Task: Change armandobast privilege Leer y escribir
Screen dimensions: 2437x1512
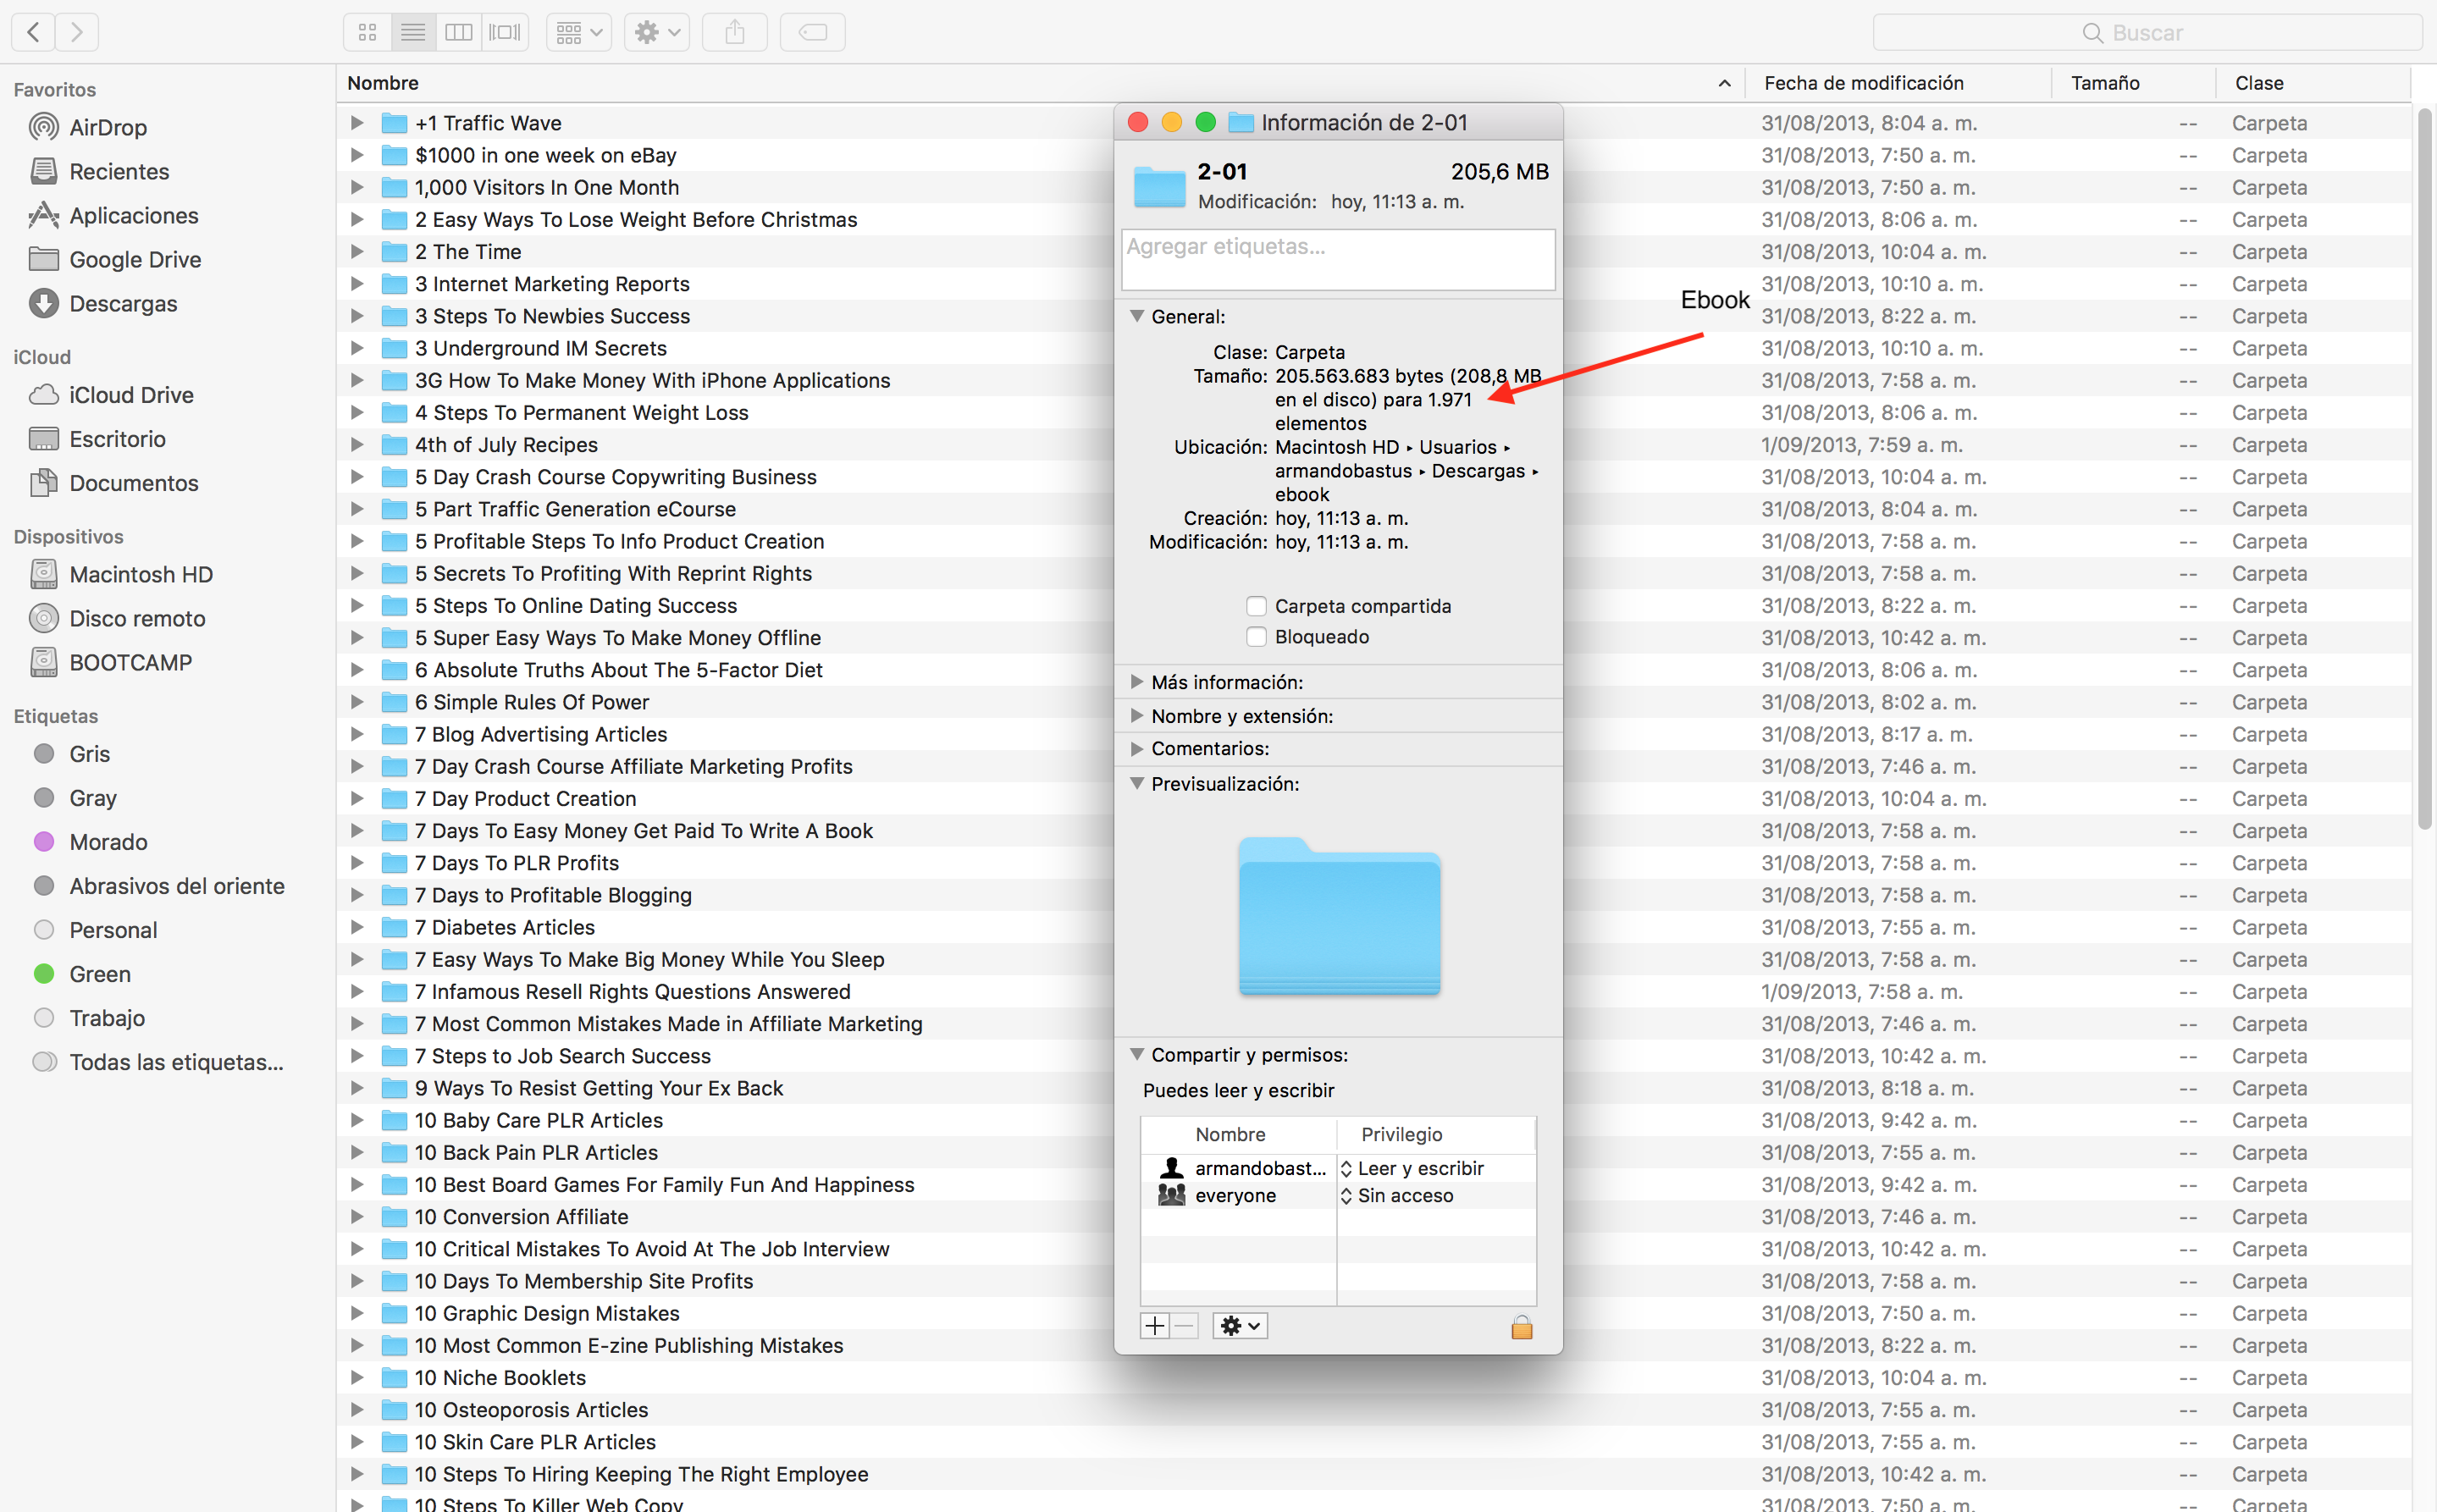Action: 1419,1168
